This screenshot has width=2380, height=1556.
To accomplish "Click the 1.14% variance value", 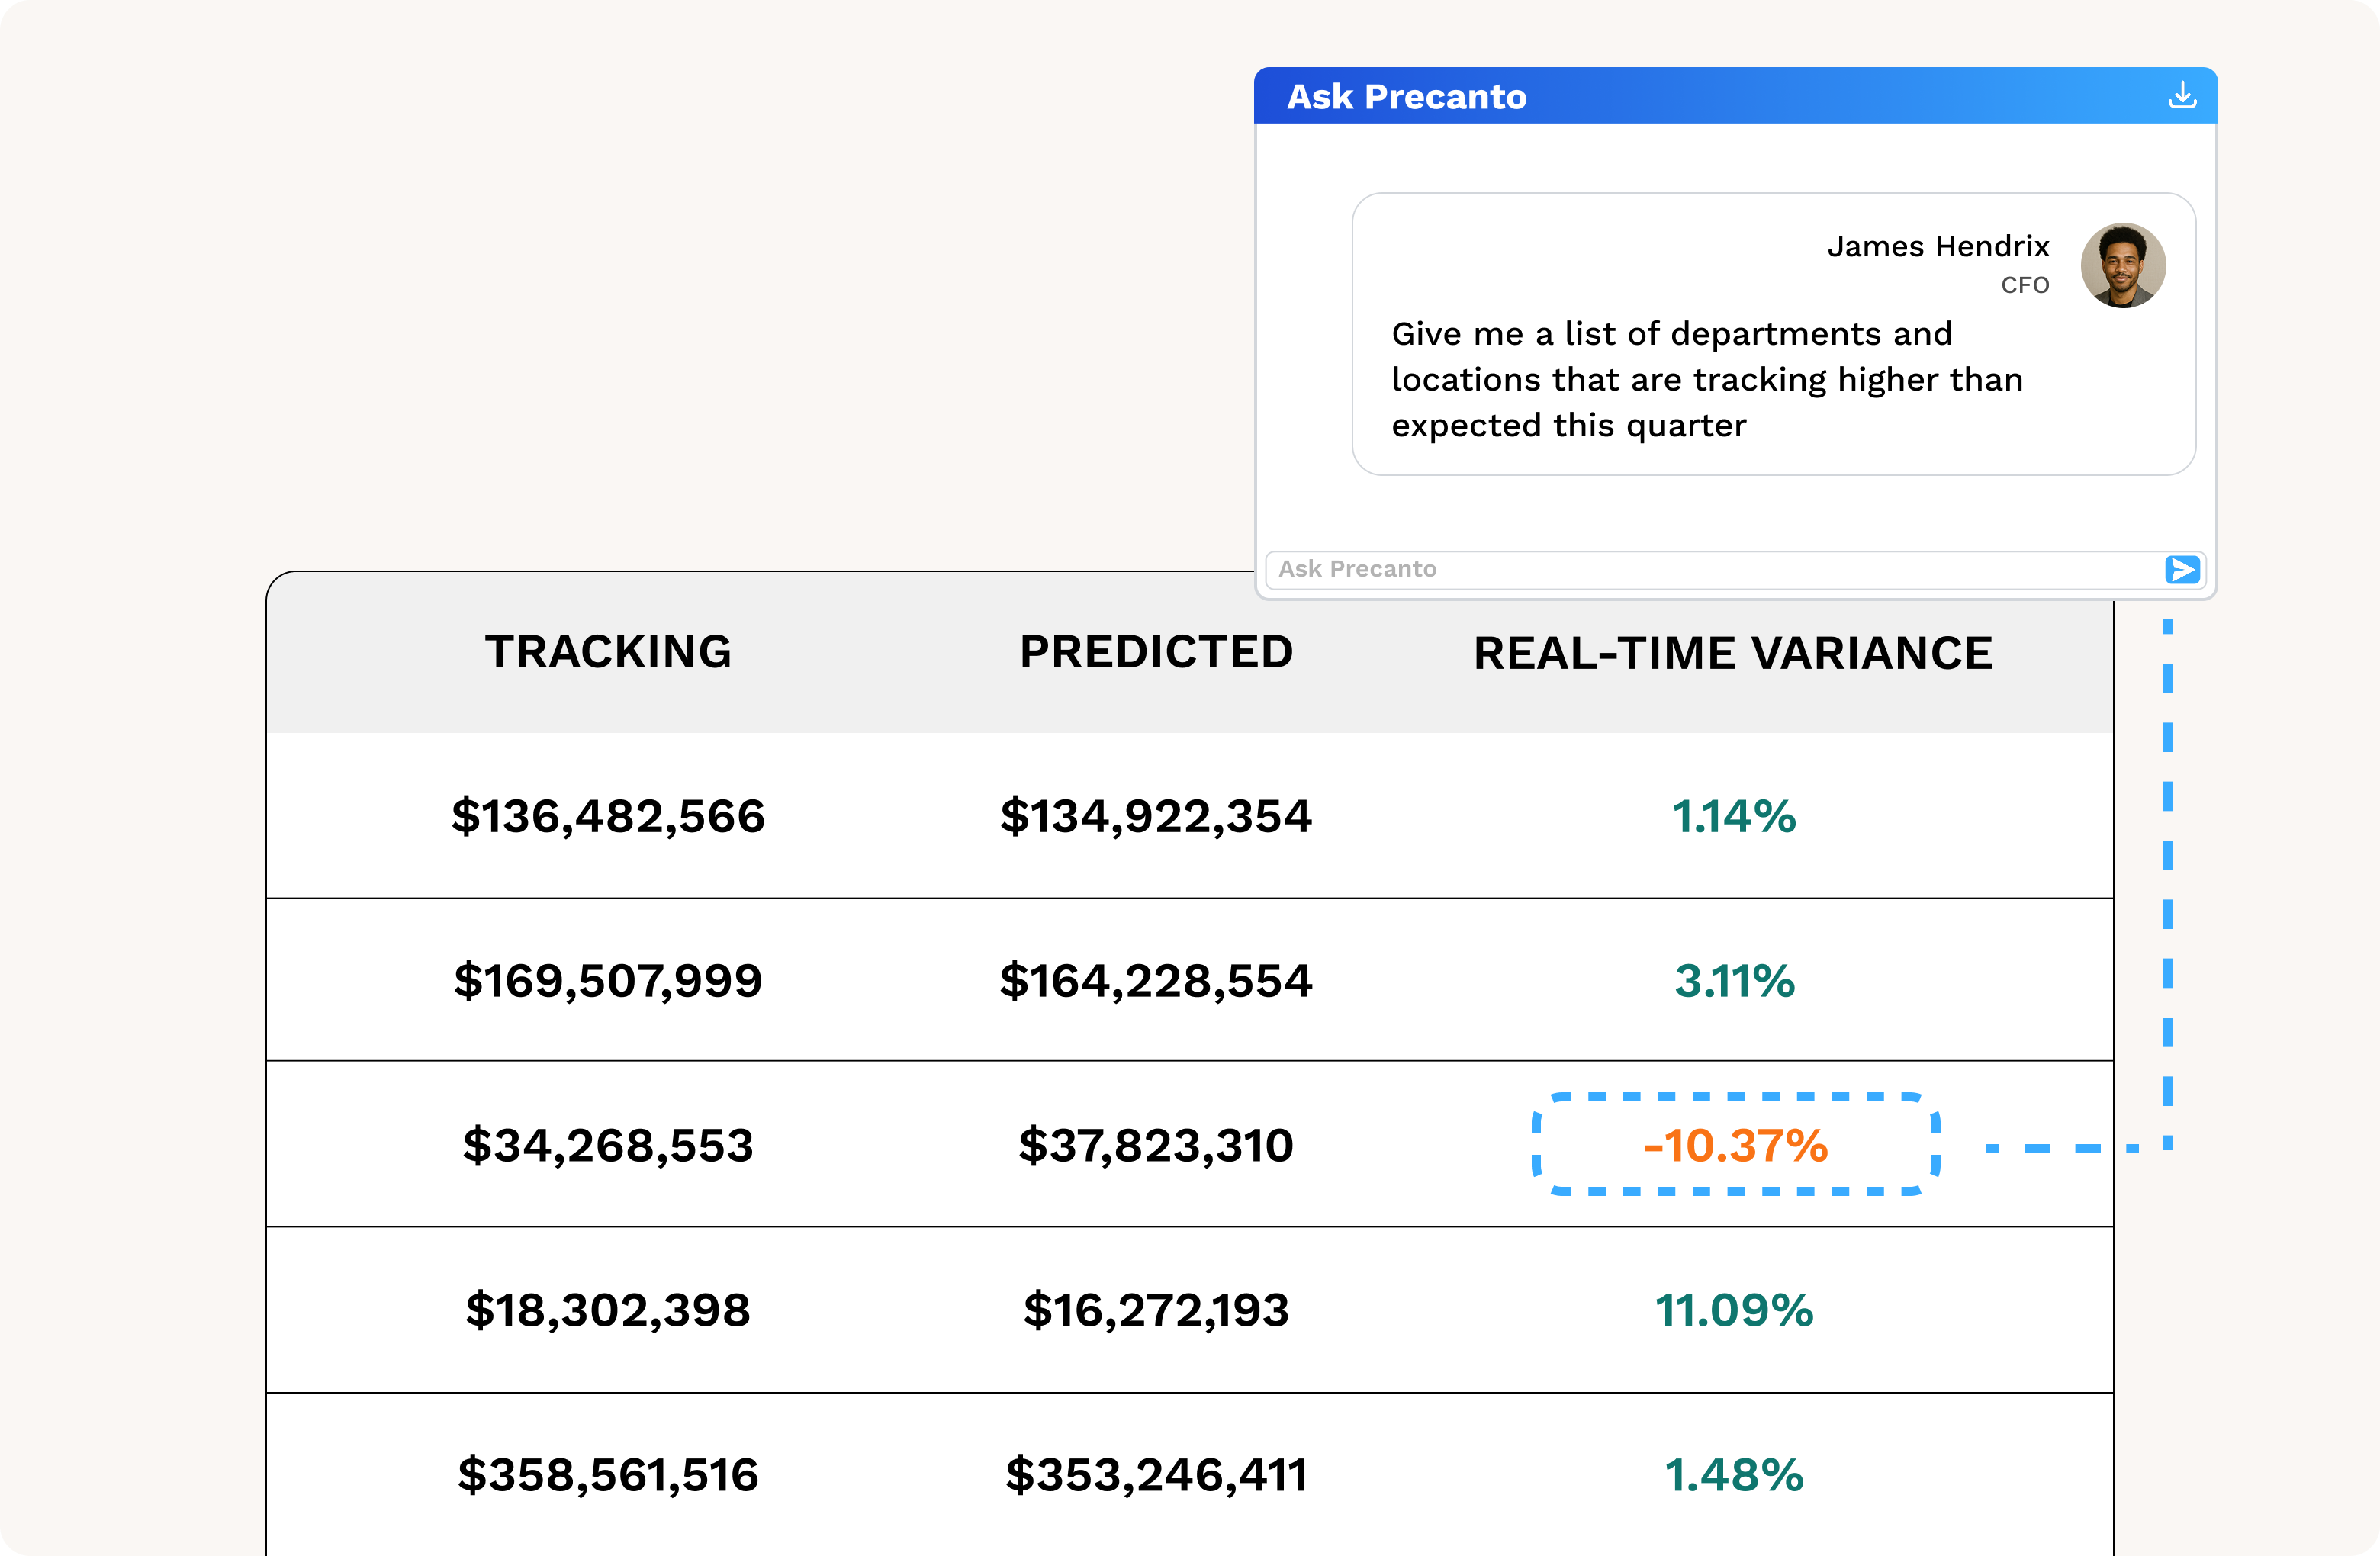I will point(1733,816).
